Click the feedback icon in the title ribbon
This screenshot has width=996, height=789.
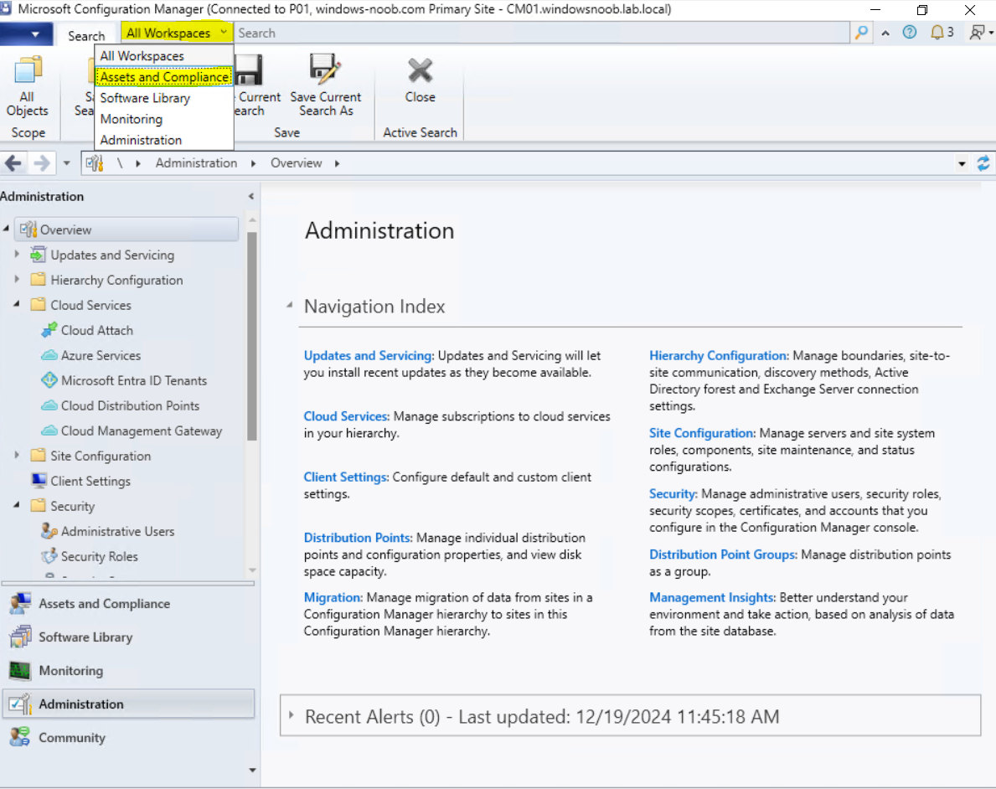(977, 33)
